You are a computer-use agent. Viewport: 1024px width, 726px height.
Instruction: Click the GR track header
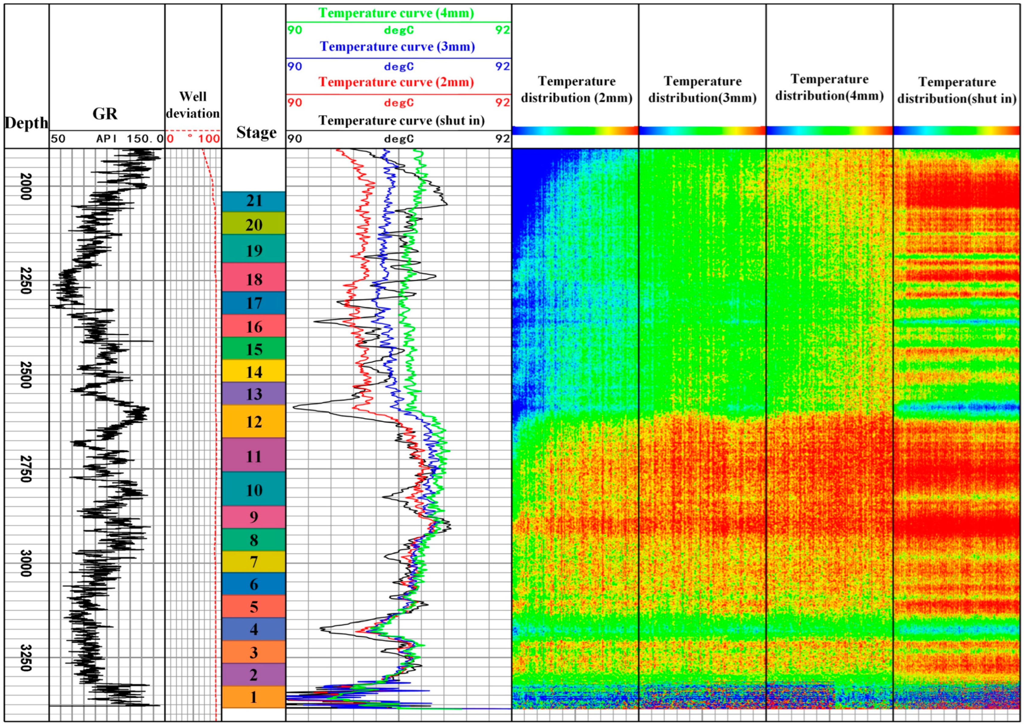tap(105, 114)
